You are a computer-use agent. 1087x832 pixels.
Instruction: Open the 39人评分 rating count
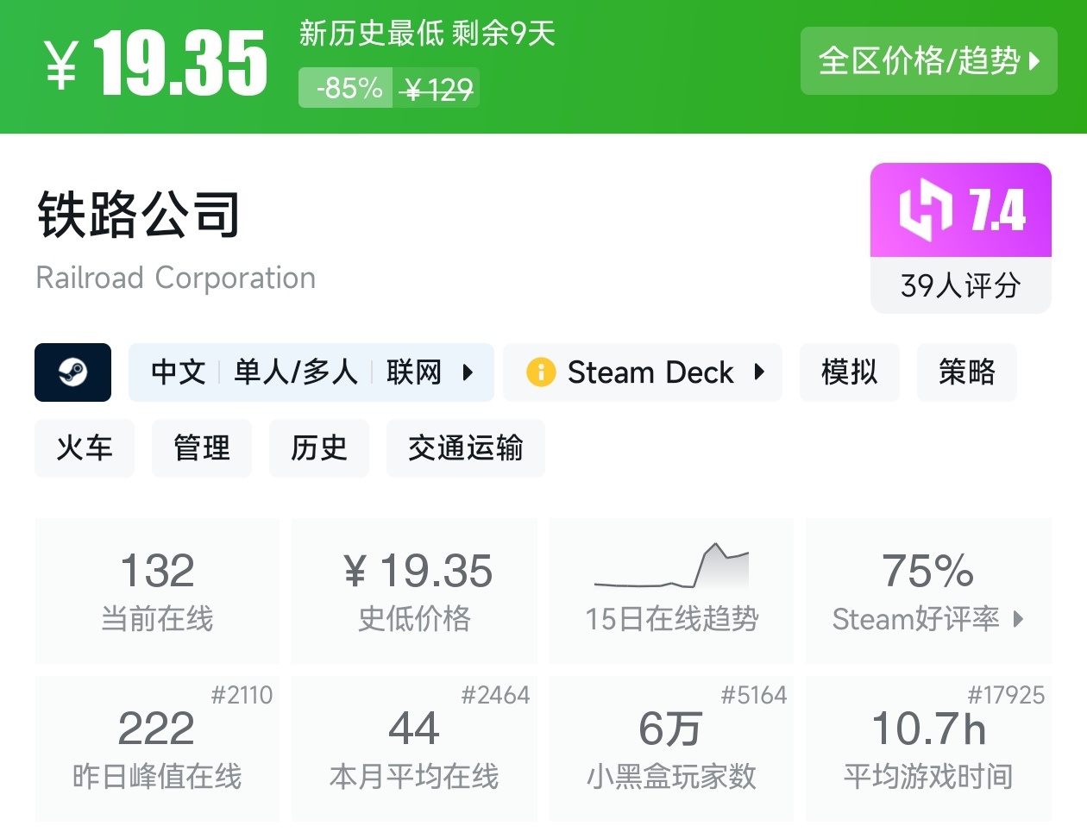coord(960,285)
